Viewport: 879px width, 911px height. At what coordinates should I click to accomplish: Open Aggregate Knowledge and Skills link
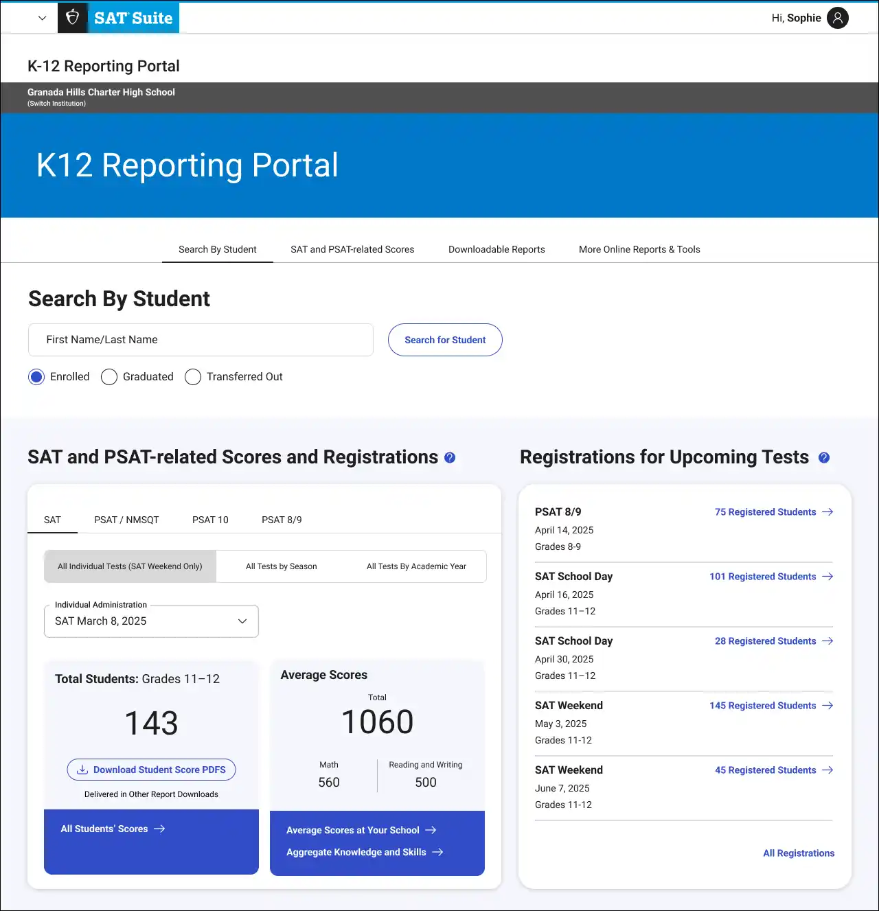(x=365, y=852)
